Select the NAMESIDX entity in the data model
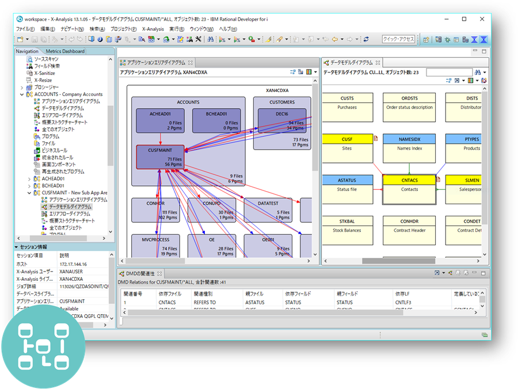 [409, 148]
